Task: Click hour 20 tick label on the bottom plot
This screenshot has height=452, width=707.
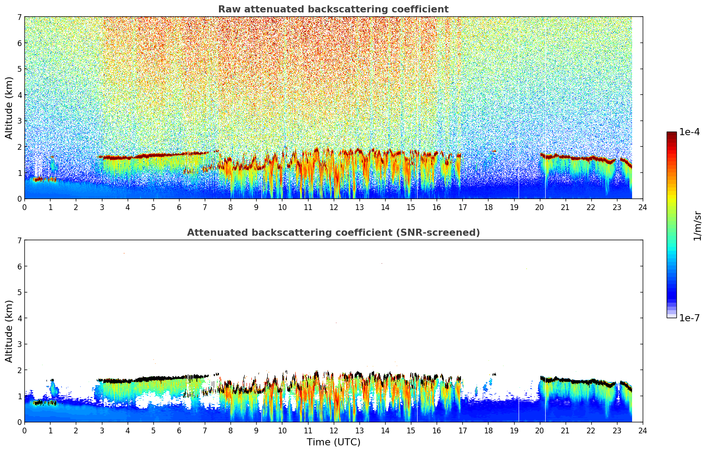Action: [x=539, y=431]
